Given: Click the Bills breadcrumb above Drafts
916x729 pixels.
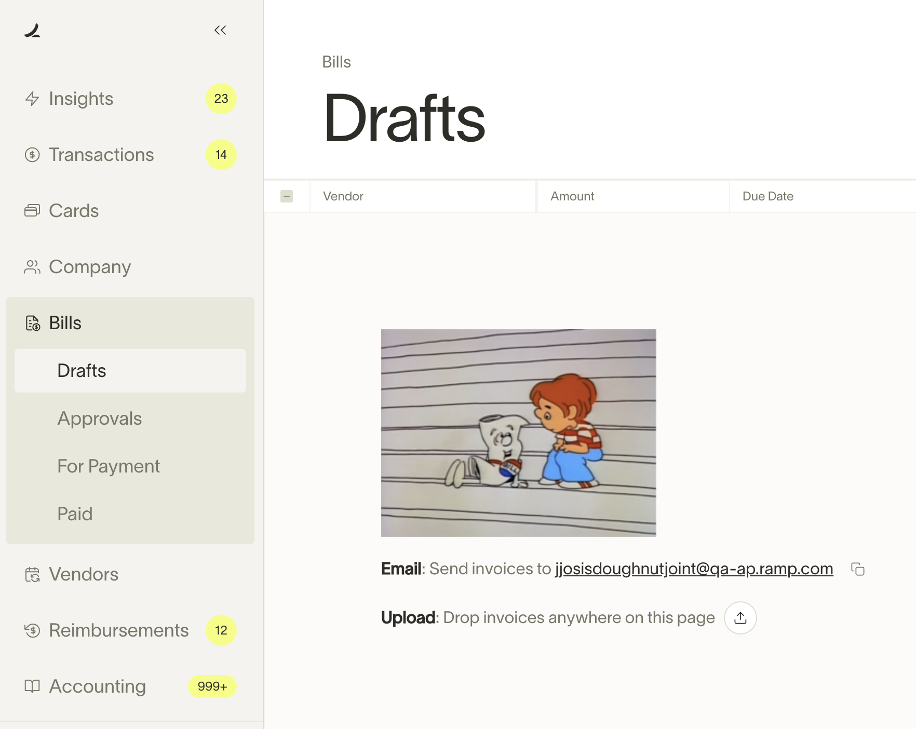Looking at the screenshot, I should [336, 62].
